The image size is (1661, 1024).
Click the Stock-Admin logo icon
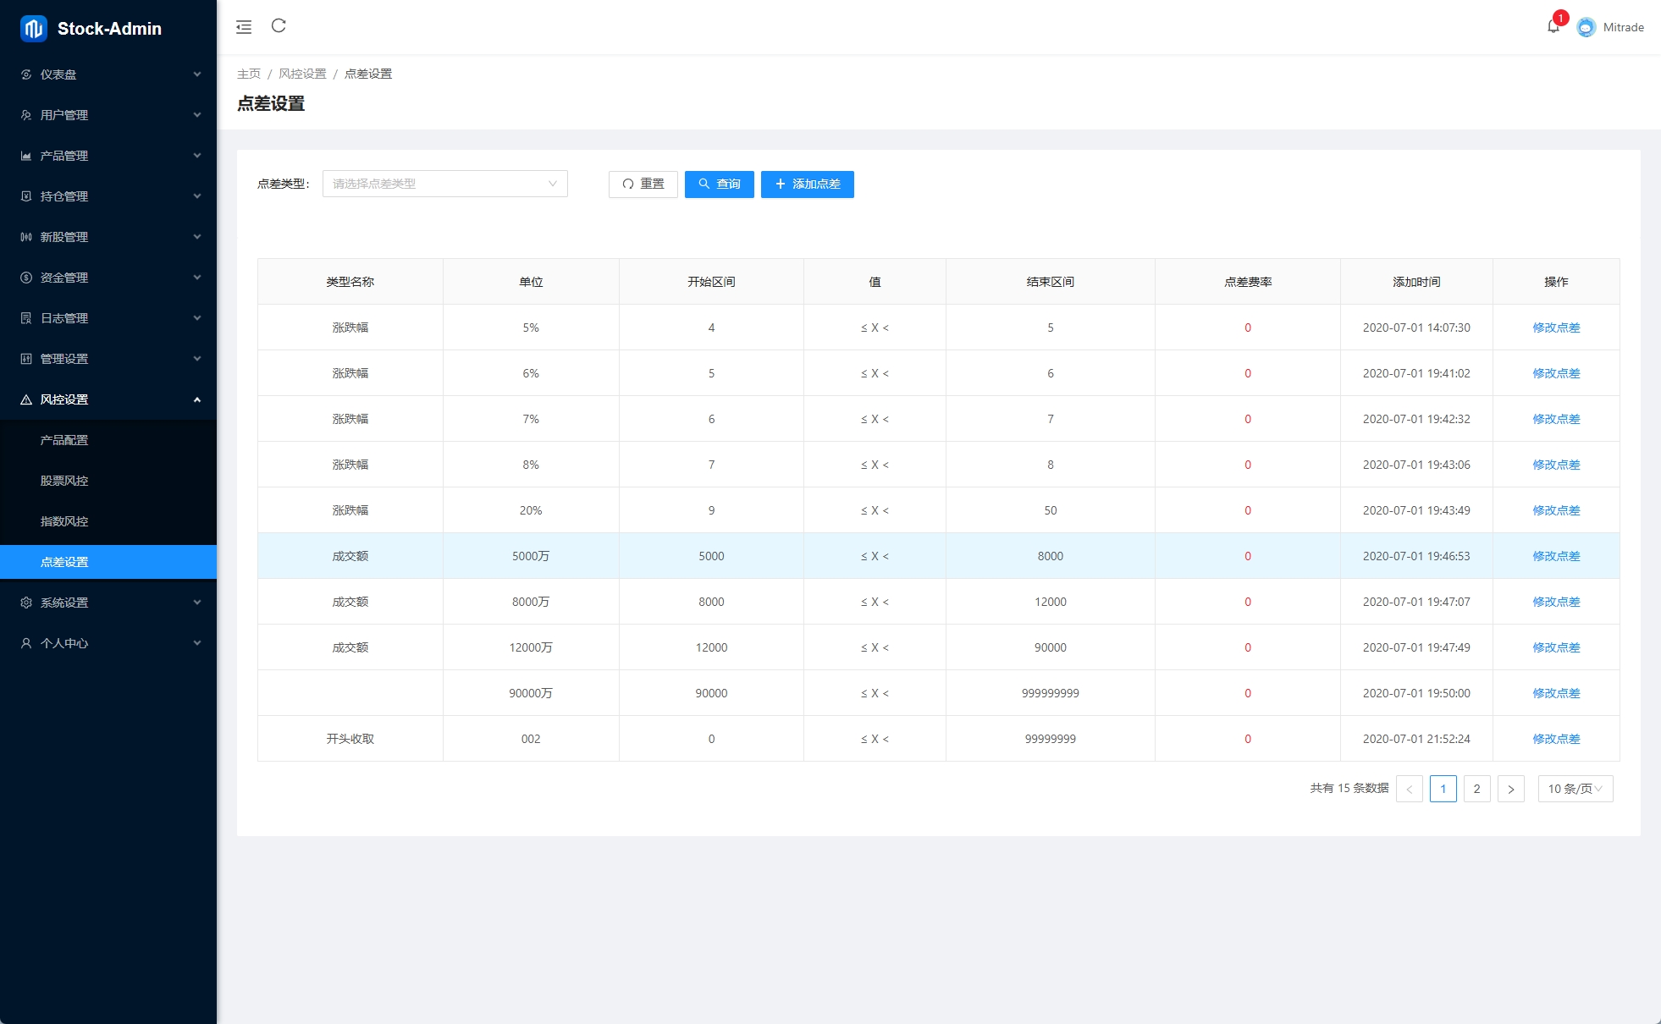(x=33, y=29)
